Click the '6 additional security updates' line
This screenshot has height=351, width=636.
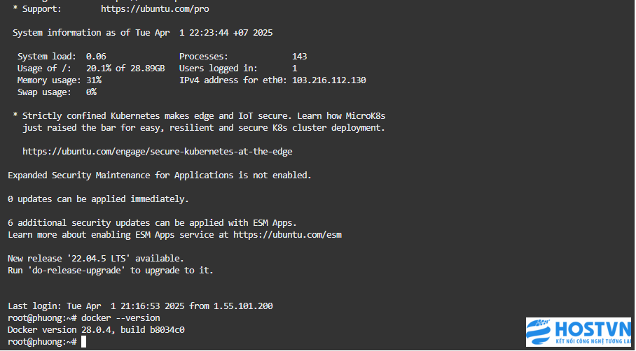click(x=152, y=223)
